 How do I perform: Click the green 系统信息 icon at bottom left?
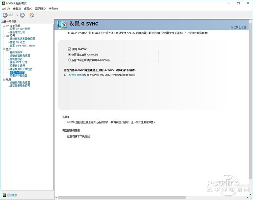pos(5,195)
